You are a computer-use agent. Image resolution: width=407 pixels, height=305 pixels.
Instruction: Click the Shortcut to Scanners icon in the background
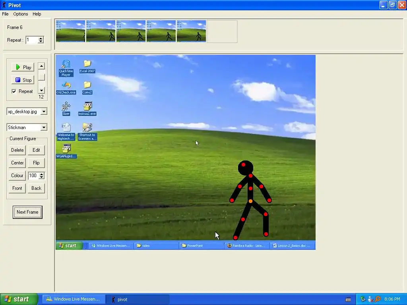click(87, 132)
